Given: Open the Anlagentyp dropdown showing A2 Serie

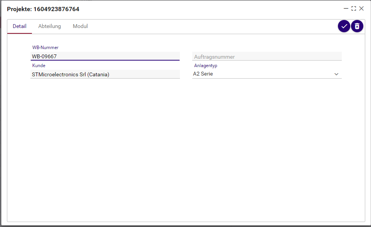Looking at the screenshot, I should [x=261, y=74].
